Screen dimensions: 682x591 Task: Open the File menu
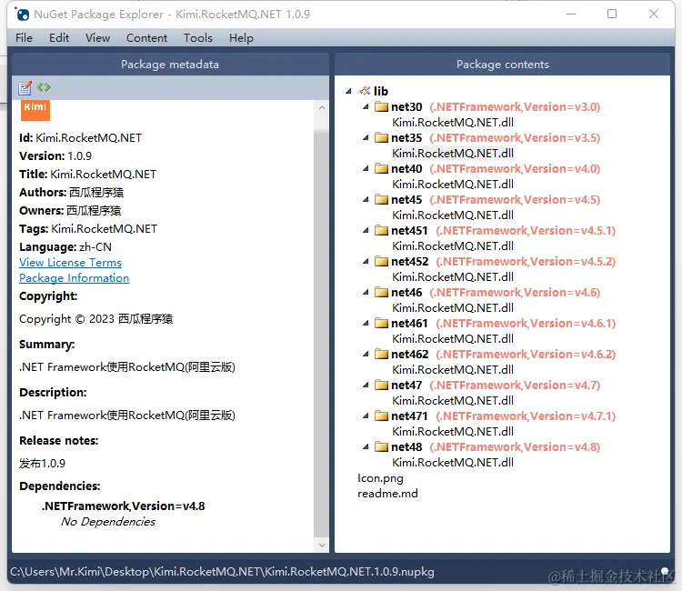click(24, 38)
